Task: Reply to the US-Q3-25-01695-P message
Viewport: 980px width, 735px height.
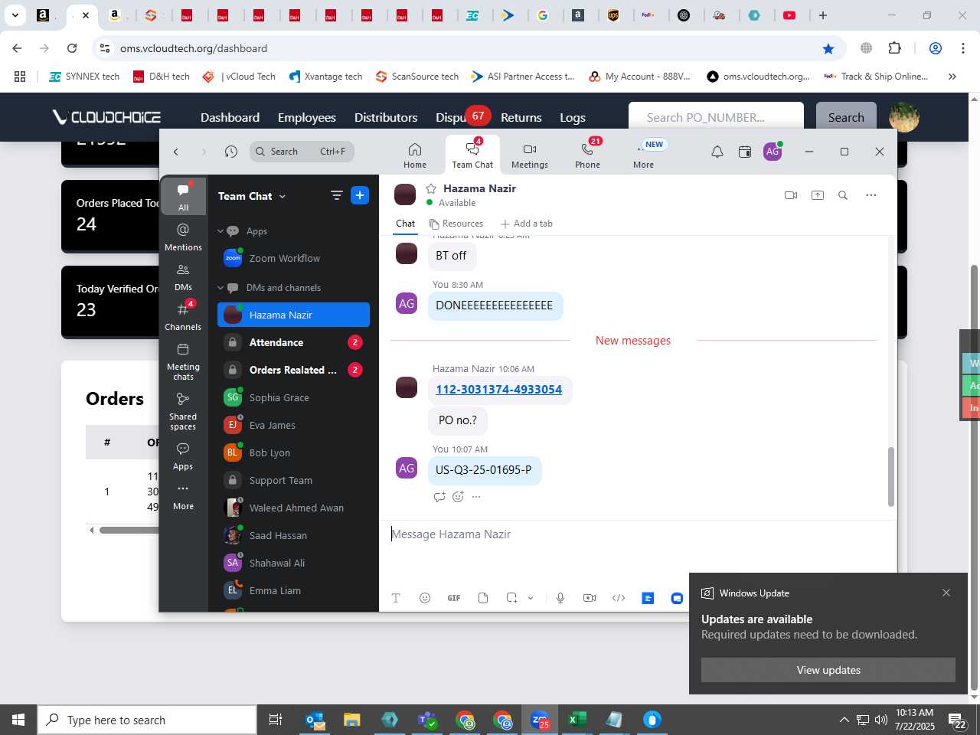Action: 439,497
